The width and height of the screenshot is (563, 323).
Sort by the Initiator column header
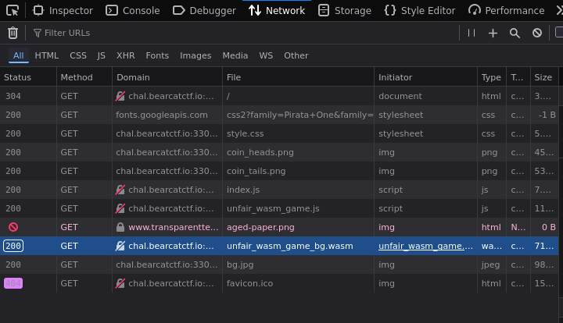(x=426, y=77)
